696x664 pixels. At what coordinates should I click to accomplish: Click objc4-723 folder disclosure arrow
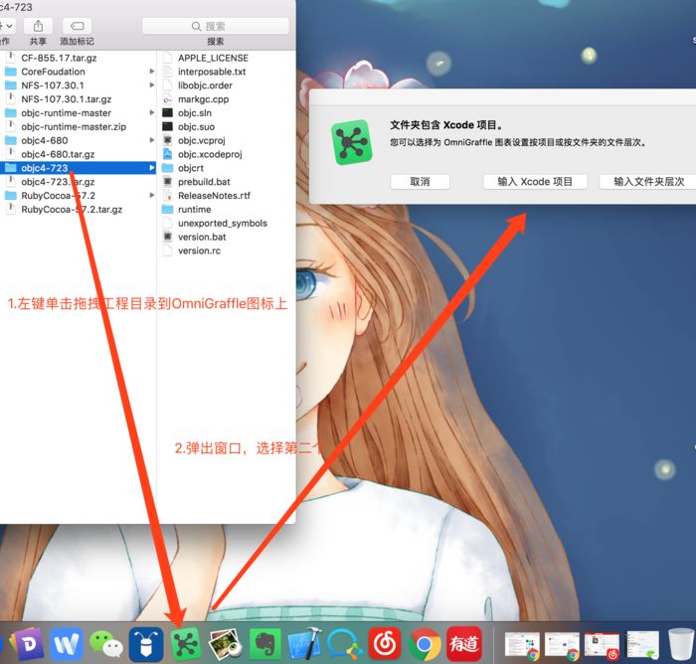pos(152,168)
